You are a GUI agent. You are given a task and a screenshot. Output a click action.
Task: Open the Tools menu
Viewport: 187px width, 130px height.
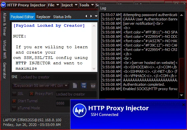click(87, 5)
